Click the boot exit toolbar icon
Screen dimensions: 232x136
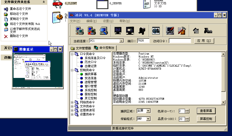pyautogui.click(x=208, y=31)
